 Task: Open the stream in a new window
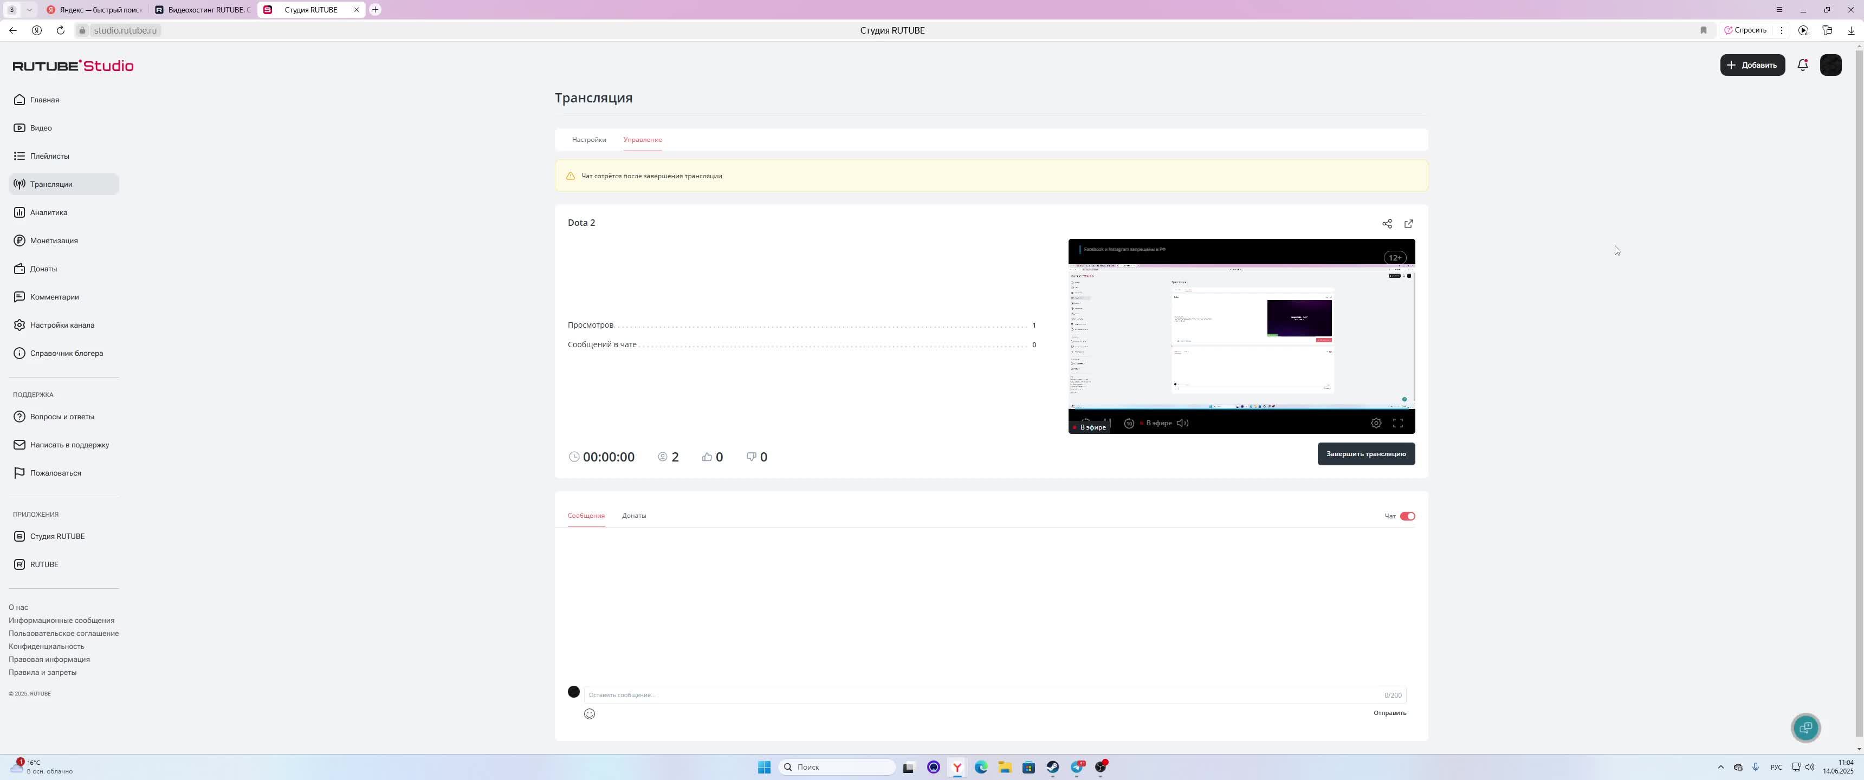pyautogui.click(x=1409, y=224)
